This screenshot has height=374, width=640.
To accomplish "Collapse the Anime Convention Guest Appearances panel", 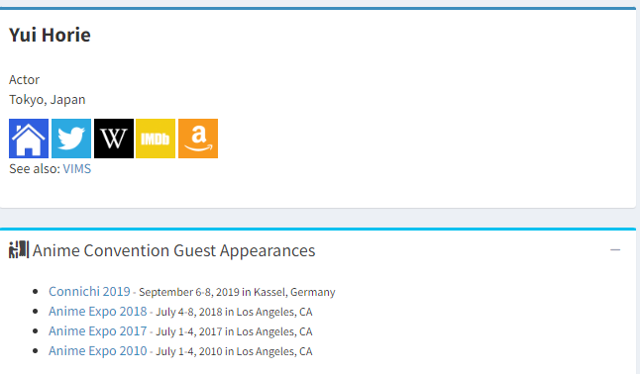I will pyautogui.click(x=615, y=249).
